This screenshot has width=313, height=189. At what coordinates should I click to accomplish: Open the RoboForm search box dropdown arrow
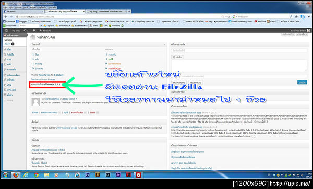point(41,26)
